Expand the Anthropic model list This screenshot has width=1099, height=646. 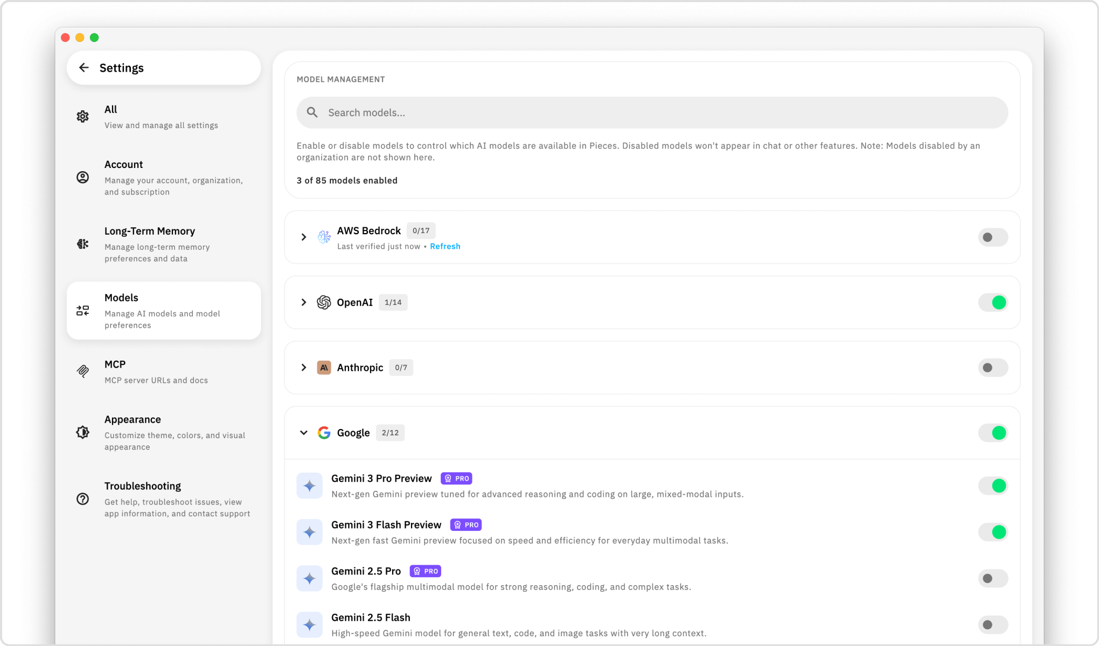[303, 368]
